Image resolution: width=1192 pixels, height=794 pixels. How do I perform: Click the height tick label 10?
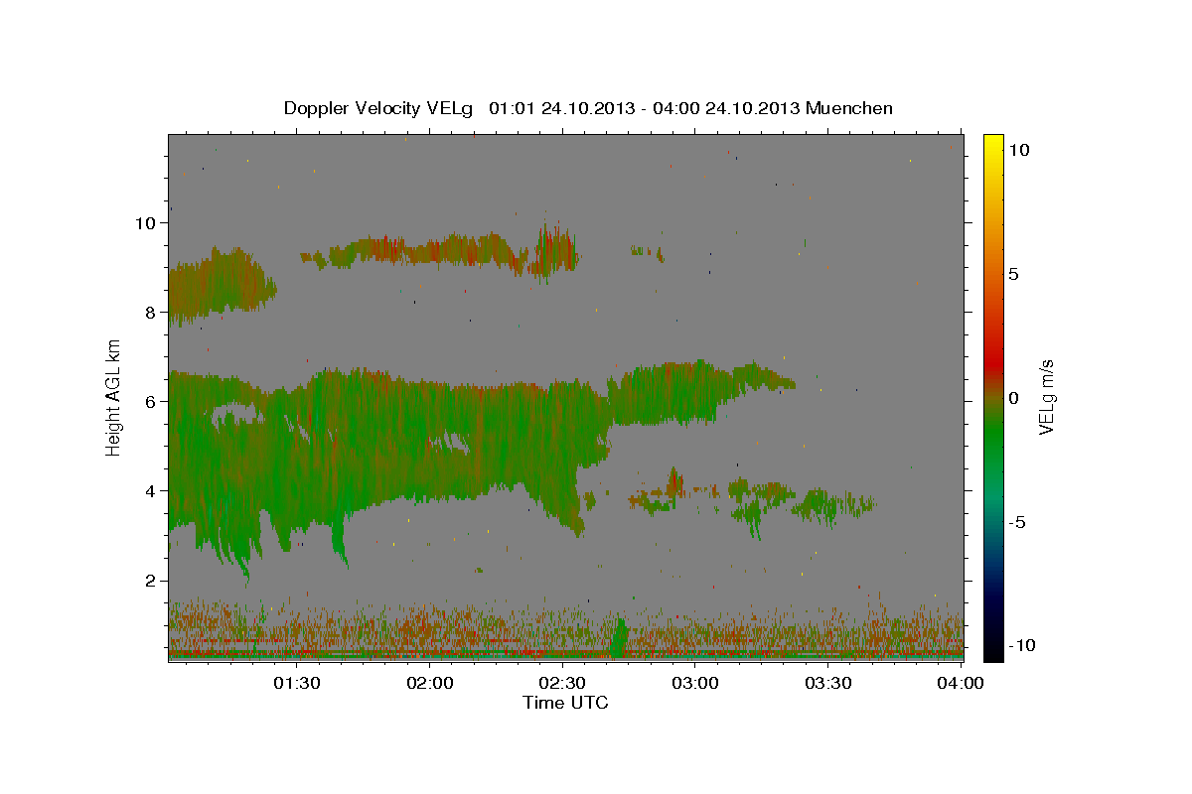(145, 222)
